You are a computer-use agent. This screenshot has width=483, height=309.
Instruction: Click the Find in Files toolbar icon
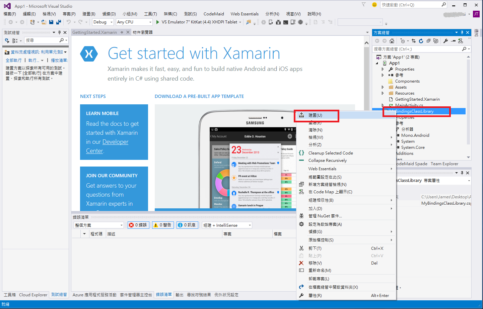pos(249,22)
